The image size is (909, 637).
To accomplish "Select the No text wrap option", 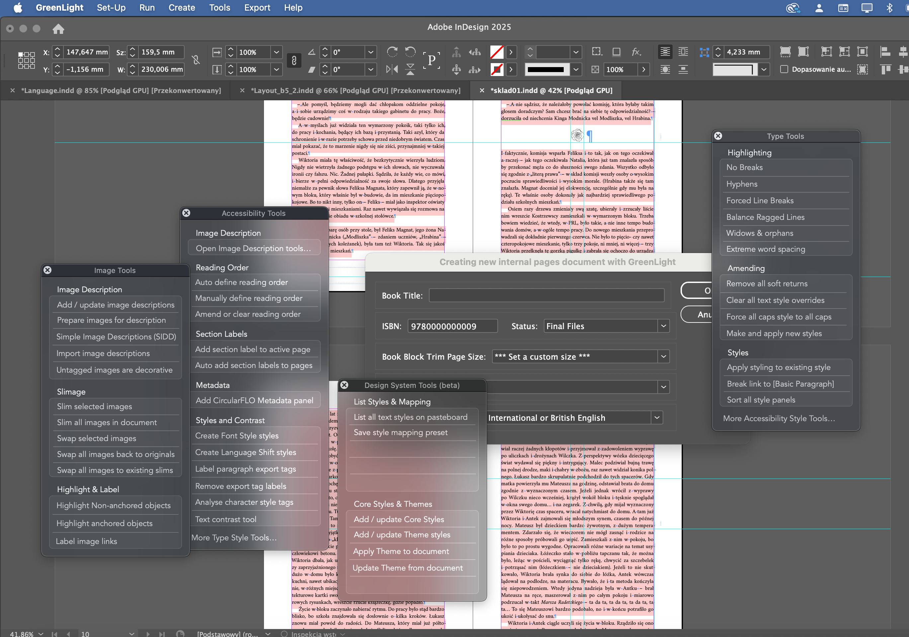I will 665,52.
